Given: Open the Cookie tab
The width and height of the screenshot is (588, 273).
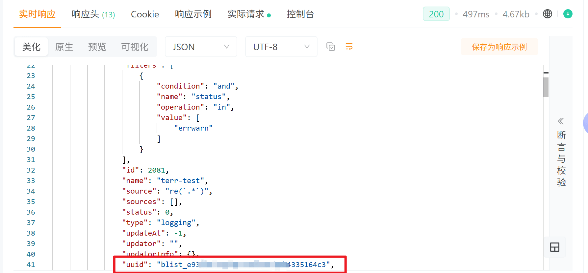Looking at the screenshot, I should click(x=145, y=14).
